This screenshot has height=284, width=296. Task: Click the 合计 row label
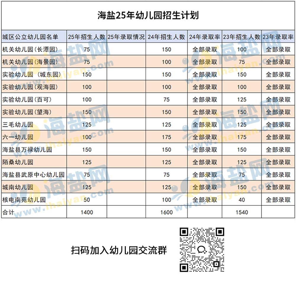8,212
